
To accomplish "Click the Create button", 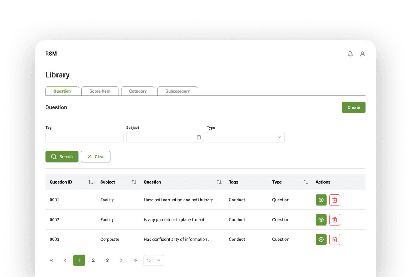I will [x=353, y=107].
